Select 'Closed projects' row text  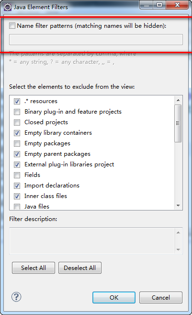(46, 122)
